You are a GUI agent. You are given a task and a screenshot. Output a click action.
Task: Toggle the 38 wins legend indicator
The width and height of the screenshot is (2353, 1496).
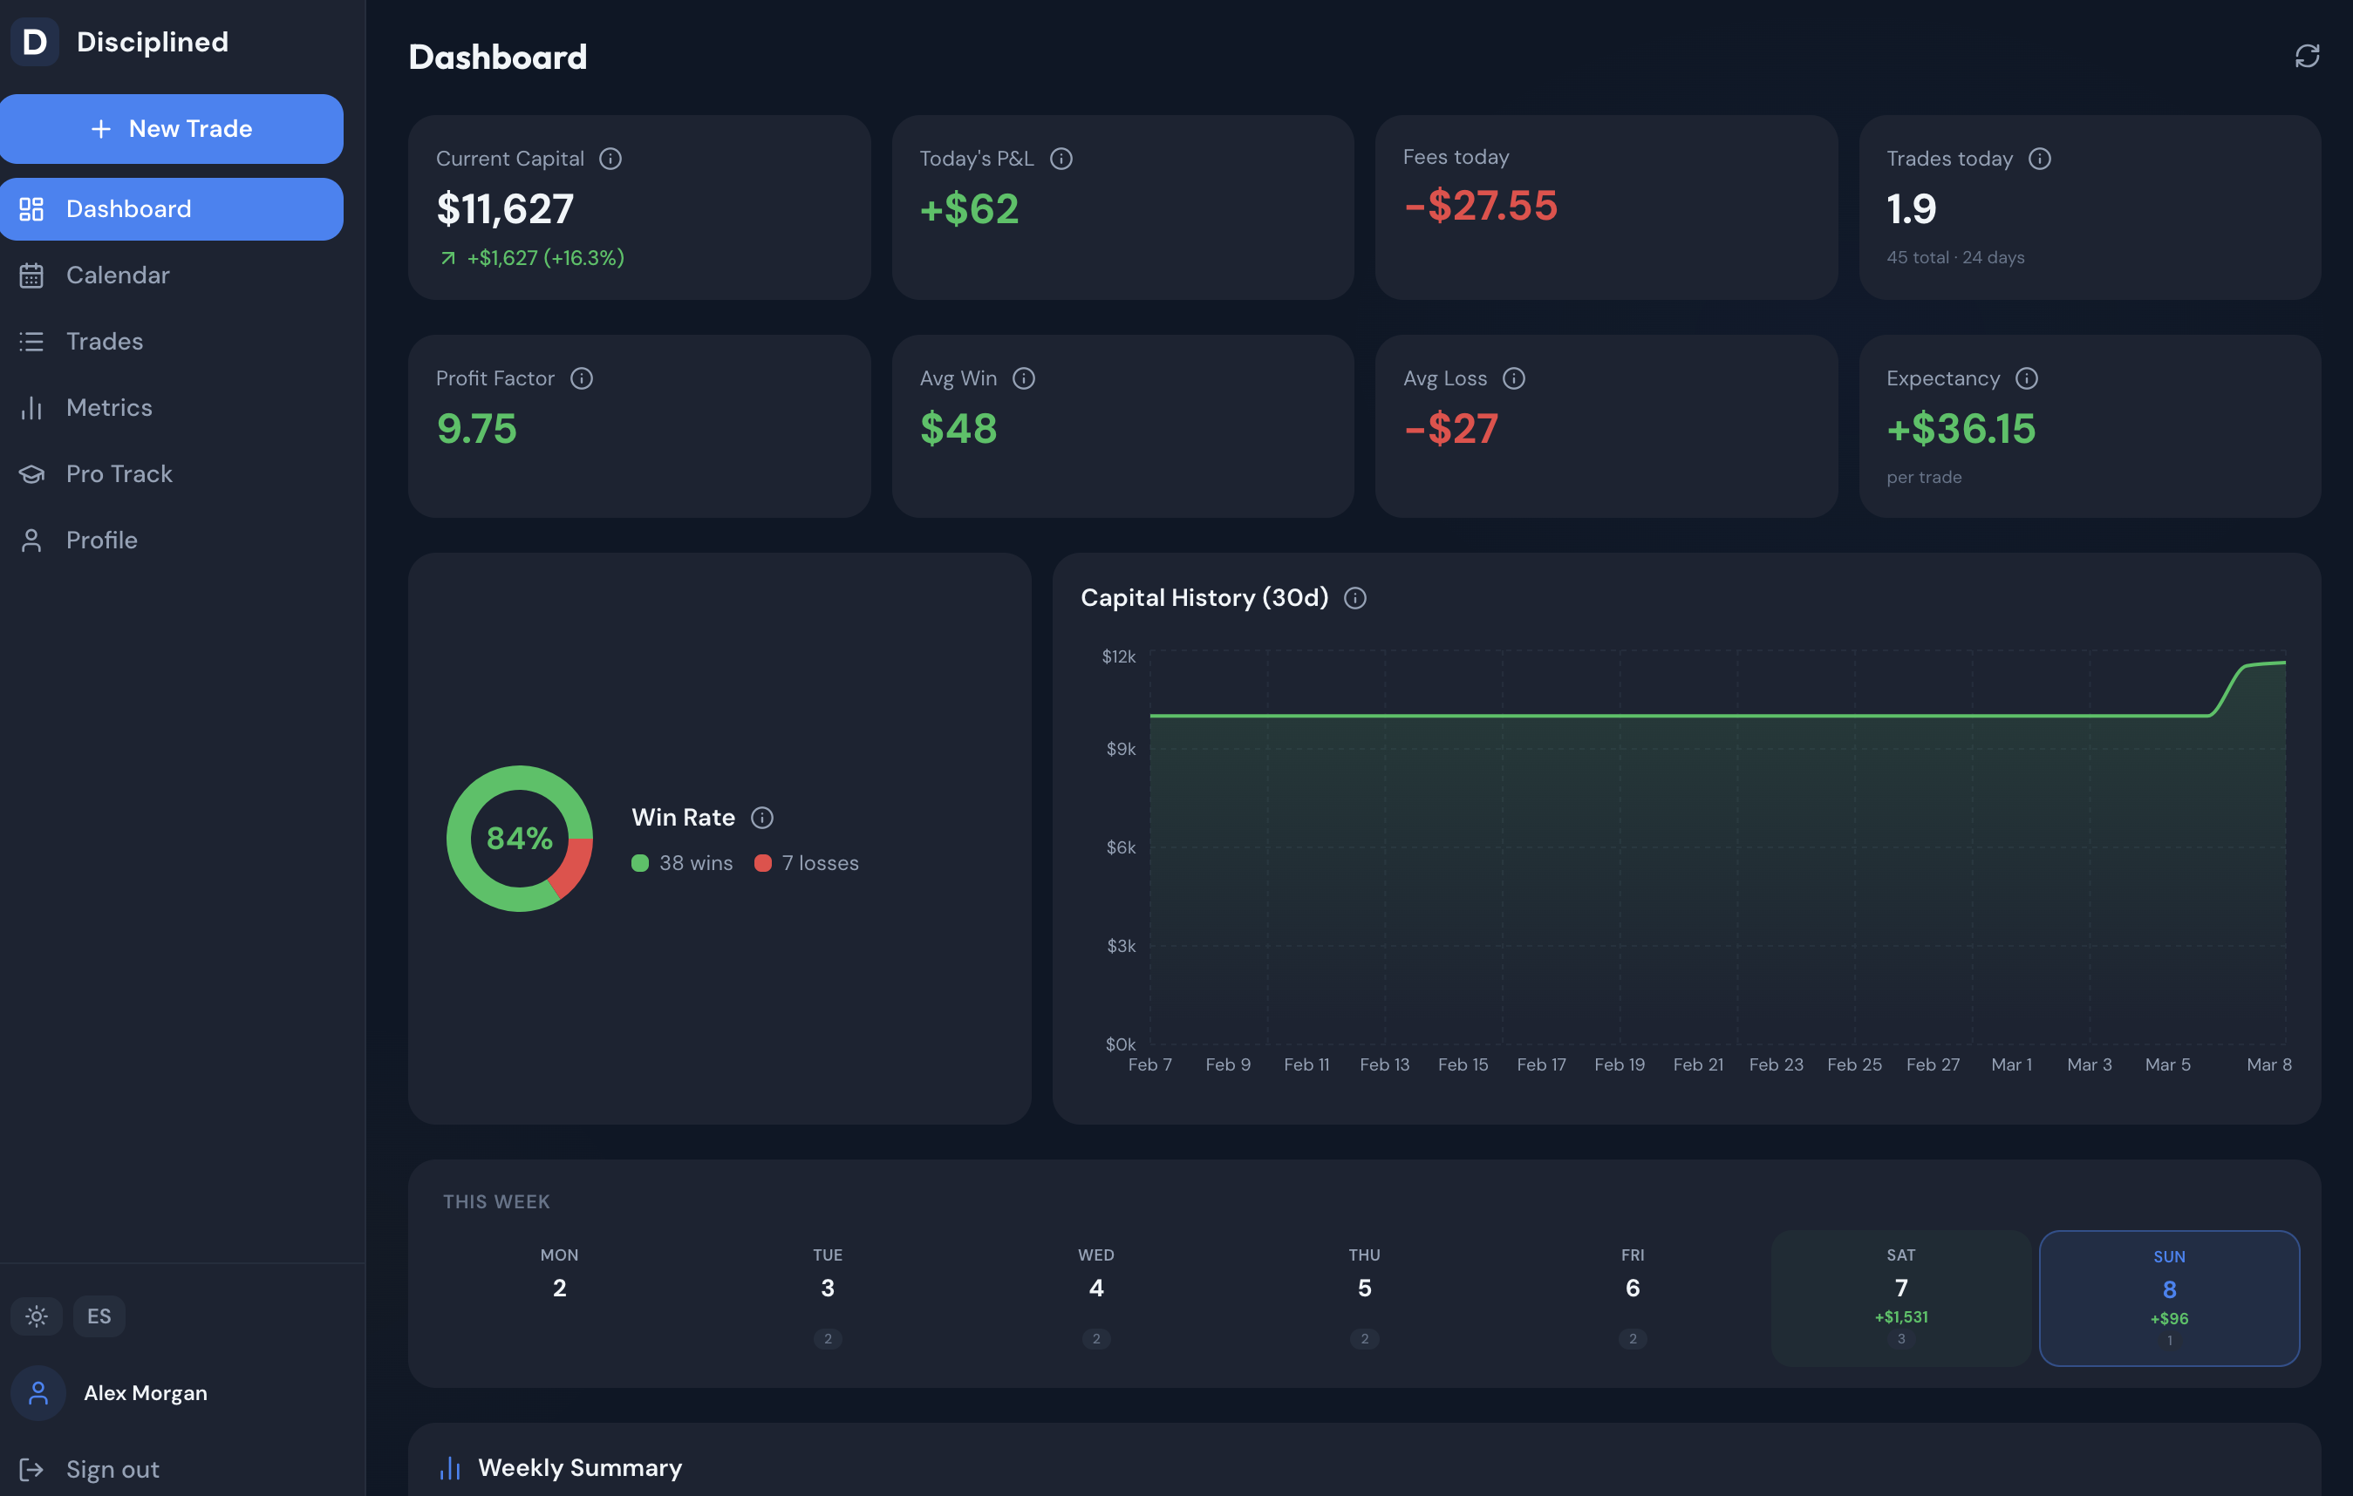(x=641, y=862)
